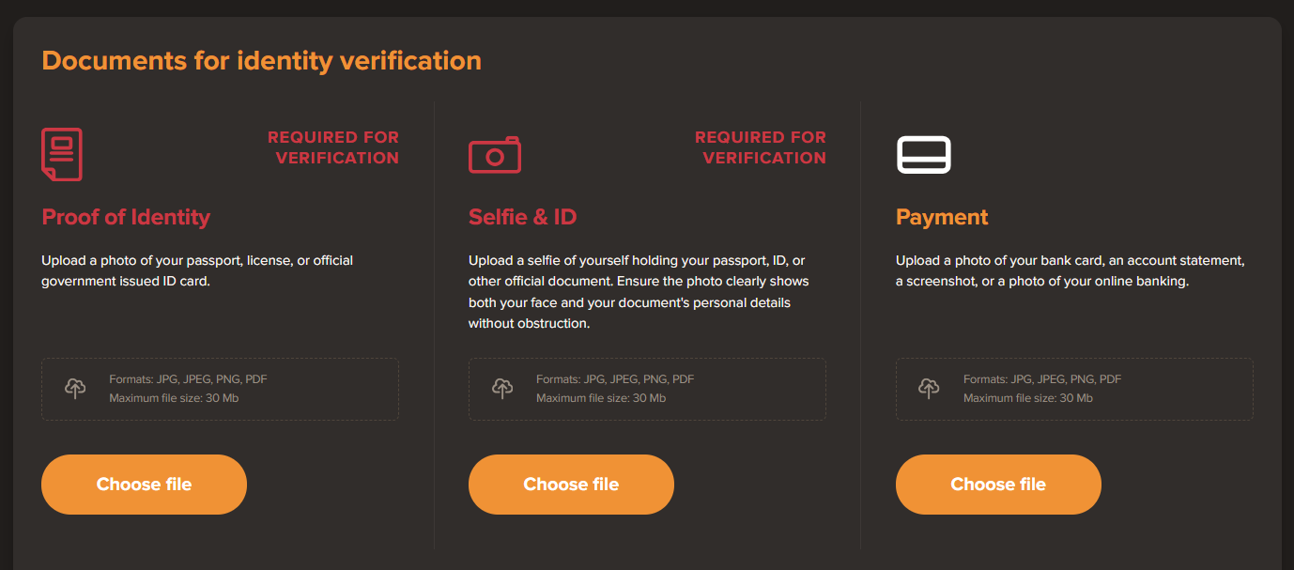Click the dashed upload area for Proof of Identity
The height and width of the screenshot is (570, 1294).
pyautogui.click(x=220, y=388)
